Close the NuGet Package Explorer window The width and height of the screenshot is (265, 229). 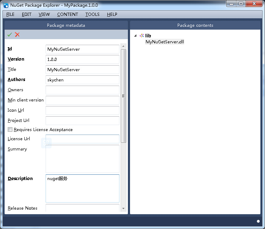click(254, 4)
